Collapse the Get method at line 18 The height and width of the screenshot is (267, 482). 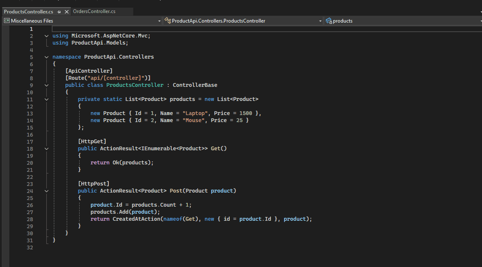tap(46, 149)
